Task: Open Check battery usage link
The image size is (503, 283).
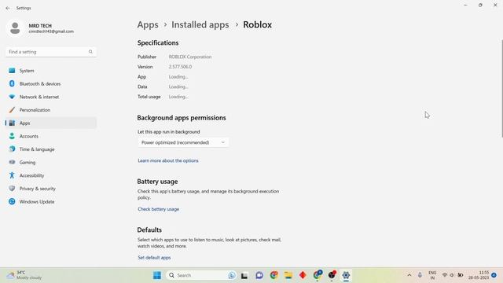Action: [x=159, y=209]
